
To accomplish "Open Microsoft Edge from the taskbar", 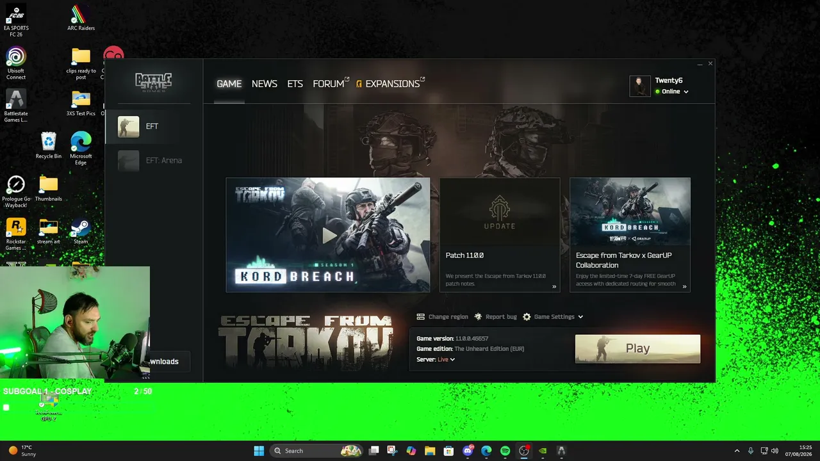I will 486,451.
